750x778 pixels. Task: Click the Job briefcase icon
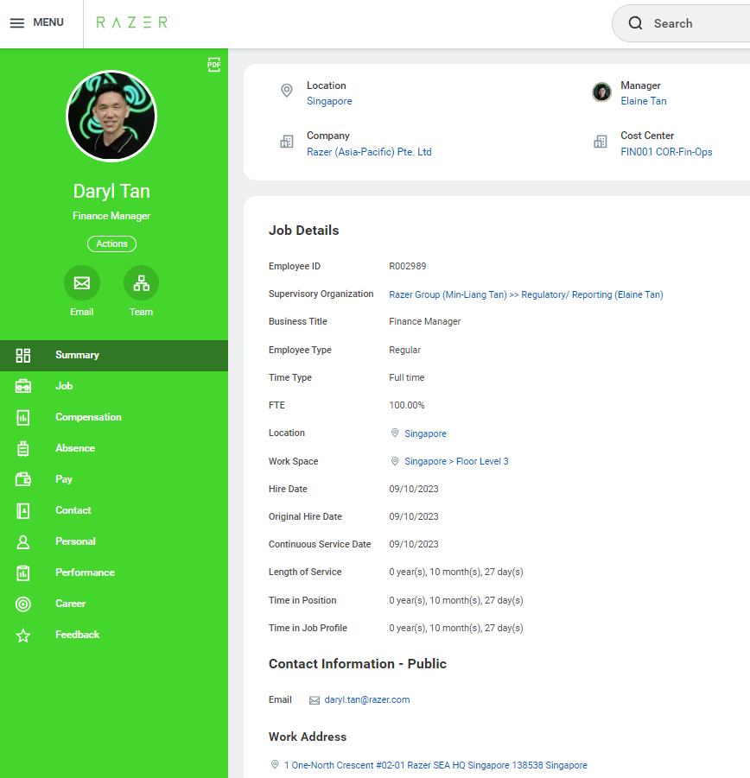point(22,386)
